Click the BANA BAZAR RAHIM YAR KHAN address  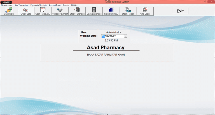pos(106,55)
